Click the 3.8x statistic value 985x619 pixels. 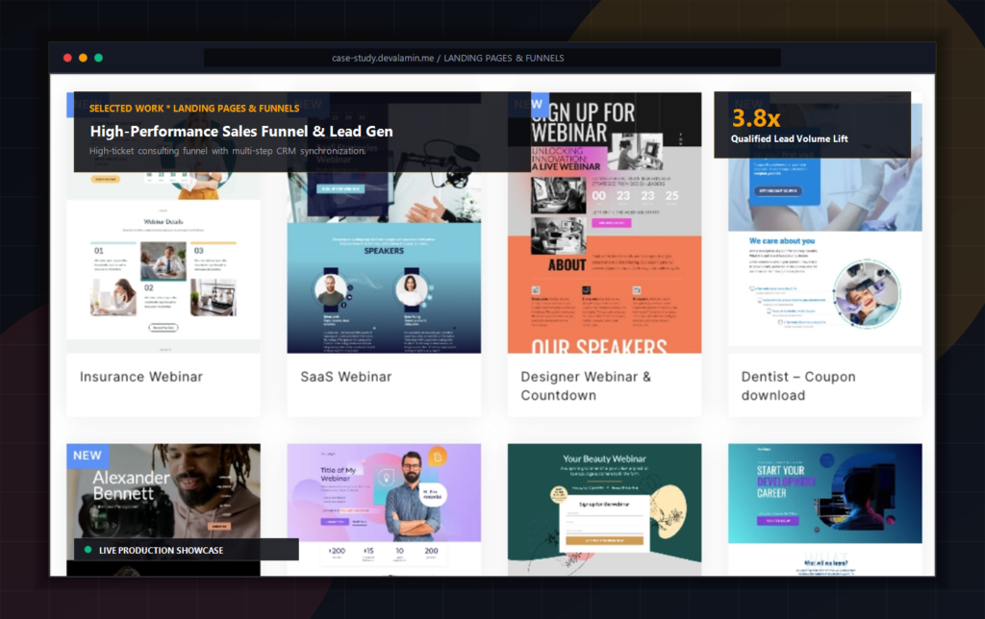click(756, 118)
